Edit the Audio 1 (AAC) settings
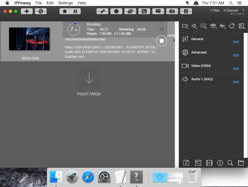Viewport: 248px width, 187px height. click(x=236, y=82)
